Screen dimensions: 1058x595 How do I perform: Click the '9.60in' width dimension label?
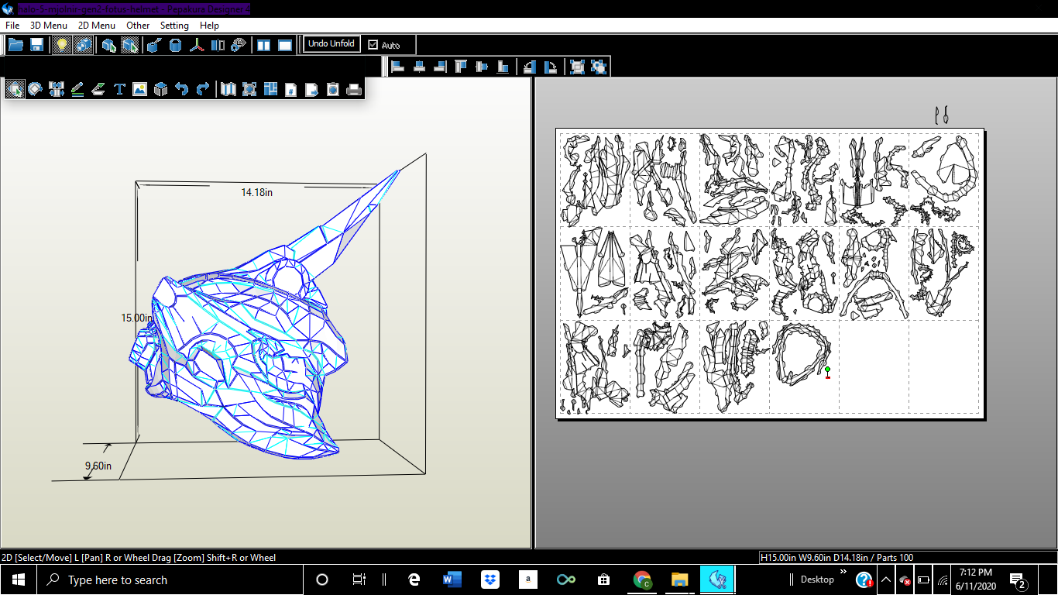[x=98, y=466]
